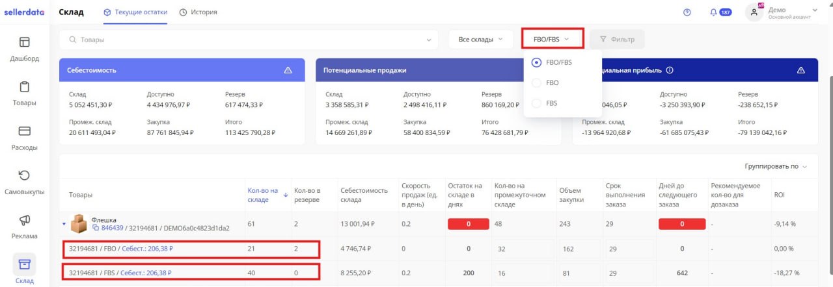This screenshot has width=833, height=287.
Task: Expand the Группировать по dropdown
Action: [776, 166]
